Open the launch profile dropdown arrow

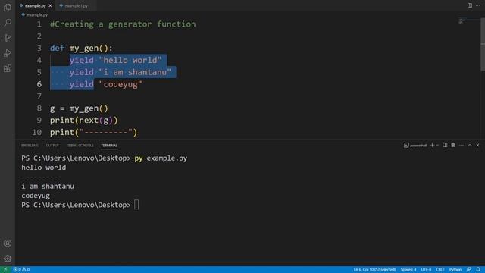(x=438, y=145)
